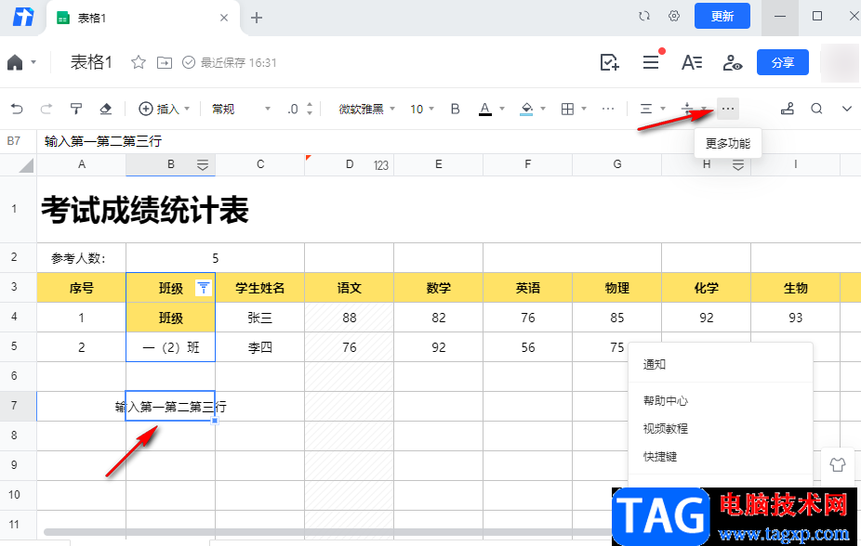The width and height of the screenshot is (861, 546).
Task: Open the document checklist add icon
Action: (x=610, y=62)
